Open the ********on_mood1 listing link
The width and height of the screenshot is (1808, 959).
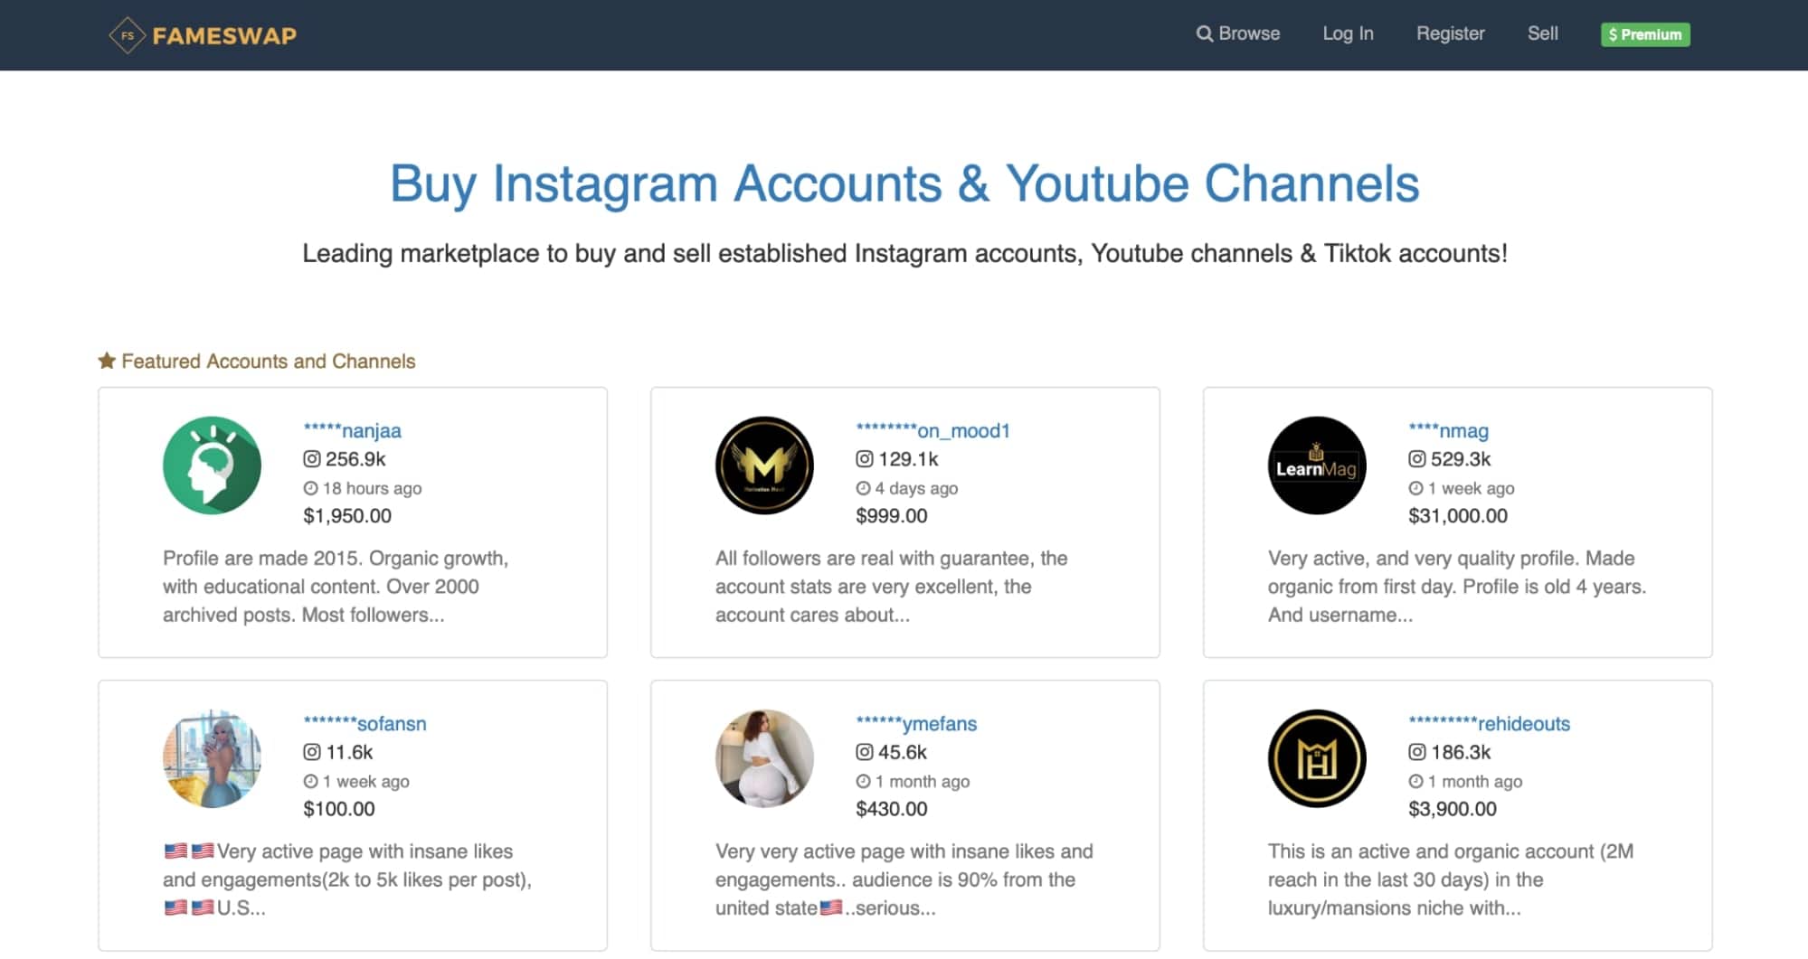tap(932, 430)
